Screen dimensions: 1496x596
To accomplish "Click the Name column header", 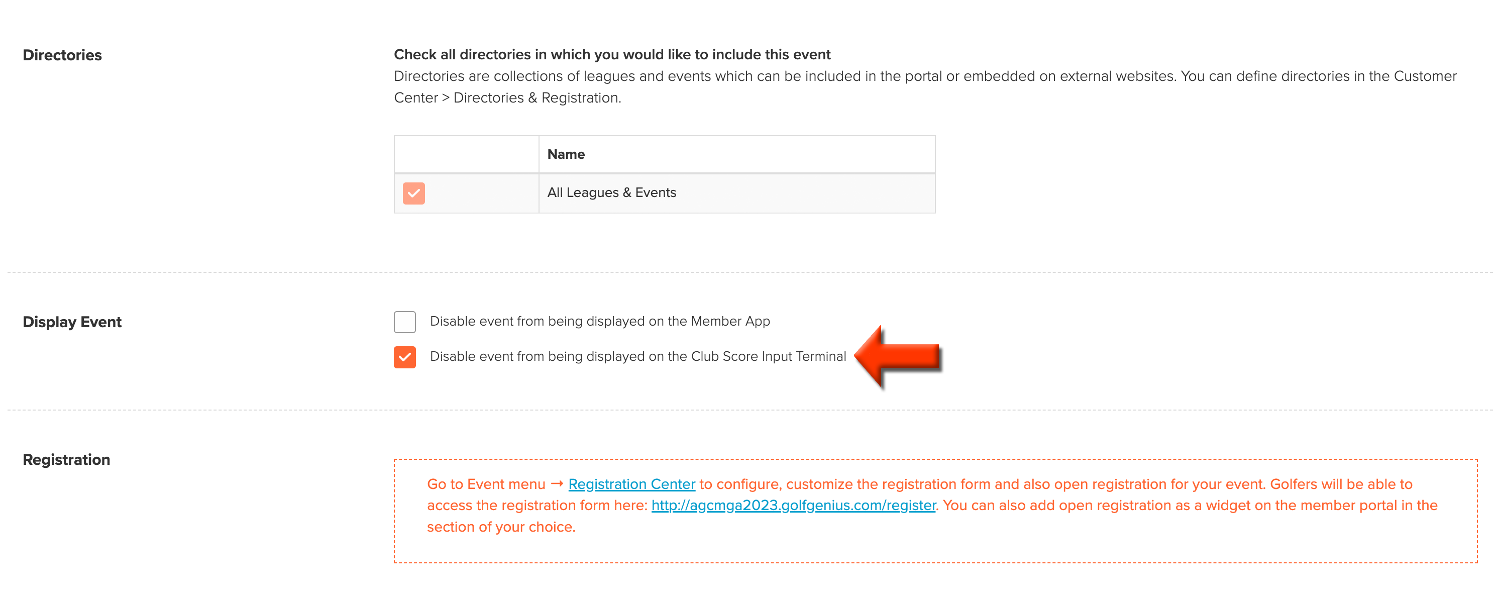I will coord(566,154).
